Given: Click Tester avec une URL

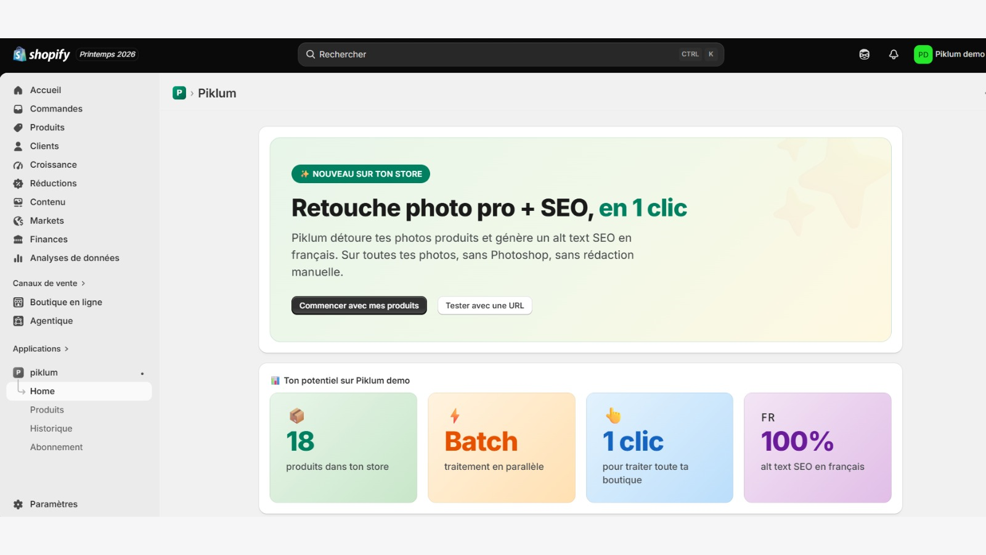Looking at the screenshot, I should (x=485, y=305).
